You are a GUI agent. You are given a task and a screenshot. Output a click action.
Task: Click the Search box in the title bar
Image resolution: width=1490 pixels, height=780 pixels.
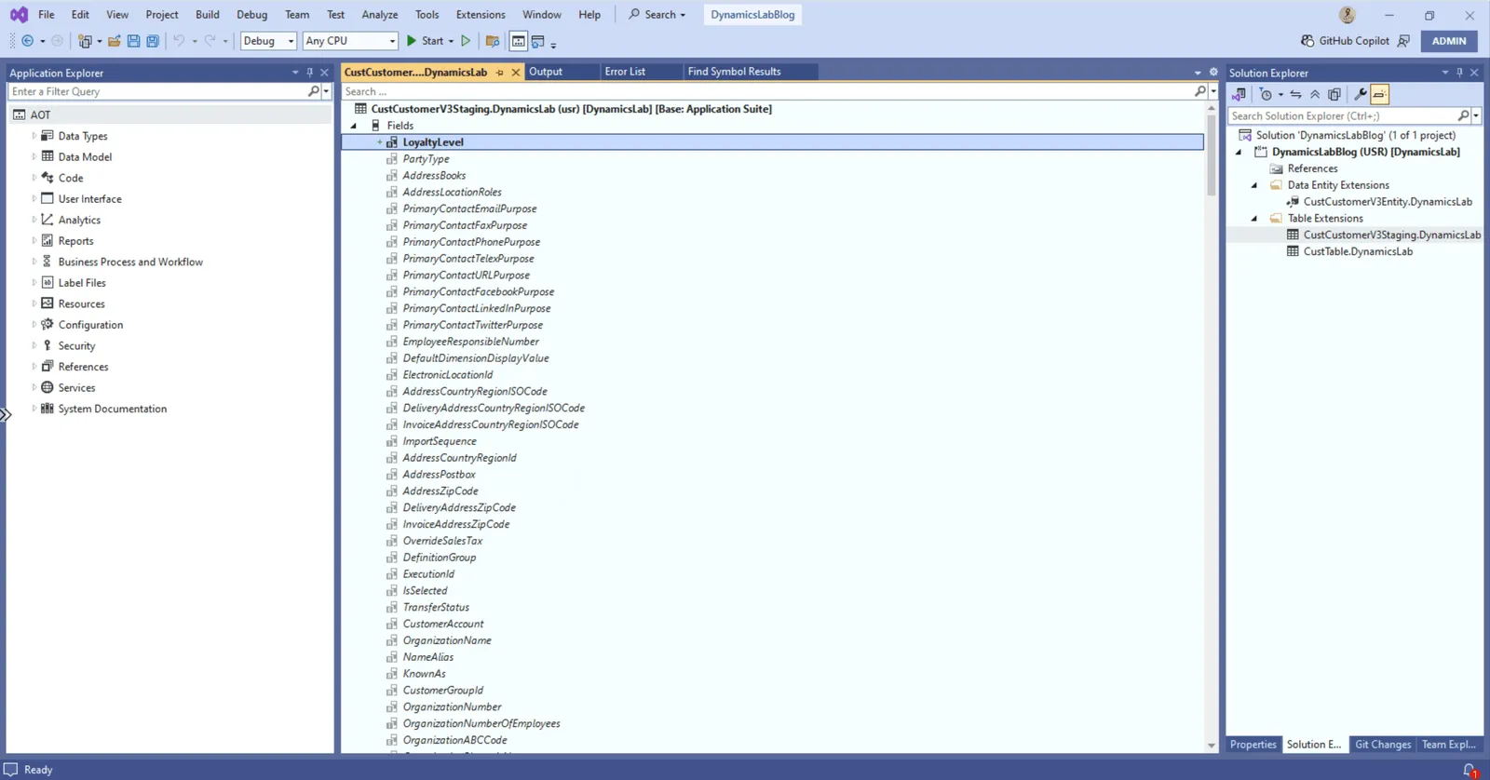click(657, 15)
